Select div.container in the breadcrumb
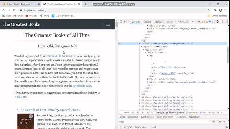Image resolution: width=230 pixels, height=129 pixels. 192,113
